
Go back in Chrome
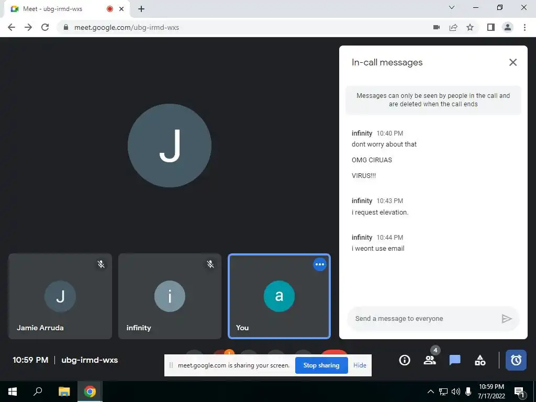click(12, 27)
